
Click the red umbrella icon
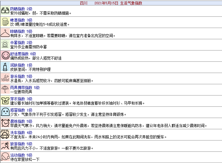tap(5, 89)
